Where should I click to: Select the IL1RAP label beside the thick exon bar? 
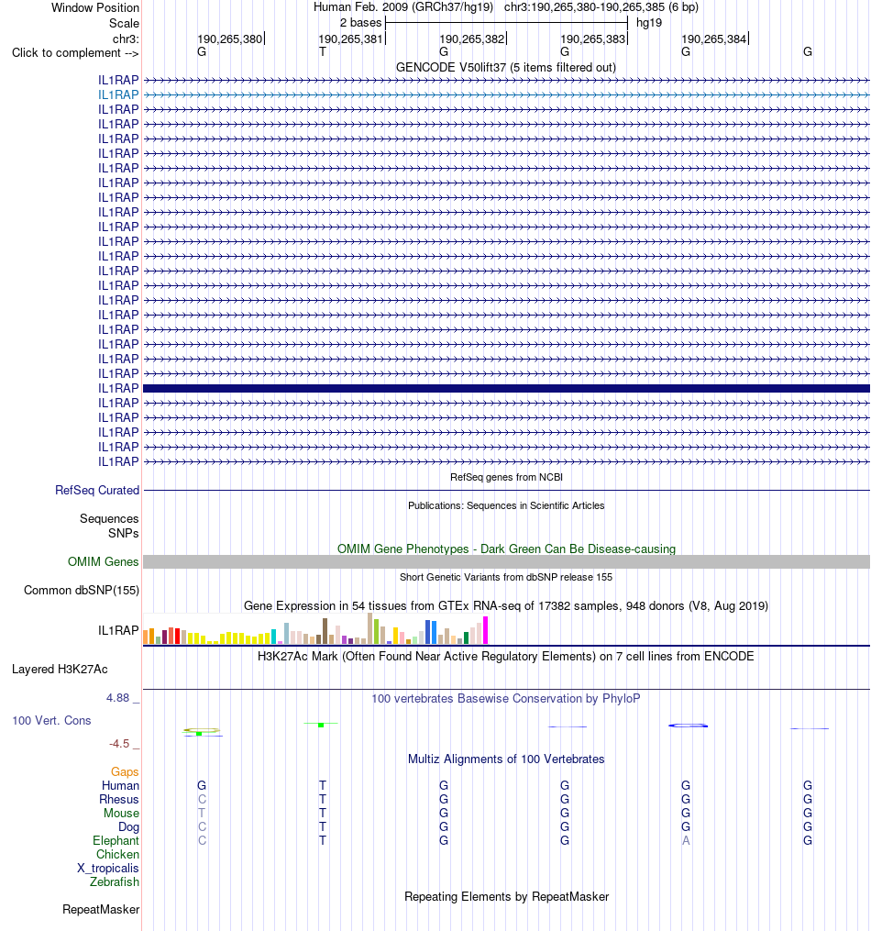tap(118, 388)
